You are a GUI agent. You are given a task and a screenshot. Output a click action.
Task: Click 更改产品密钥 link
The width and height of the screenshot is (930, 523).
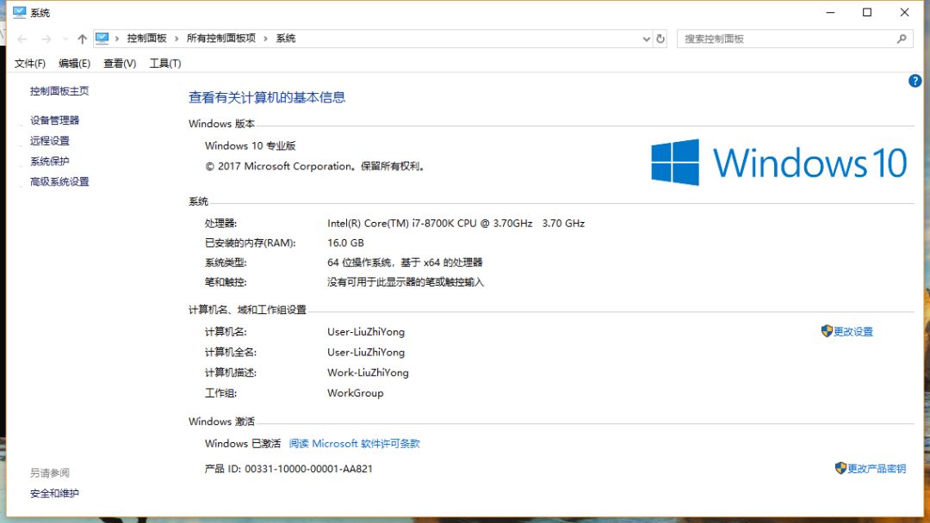(877, 469)
